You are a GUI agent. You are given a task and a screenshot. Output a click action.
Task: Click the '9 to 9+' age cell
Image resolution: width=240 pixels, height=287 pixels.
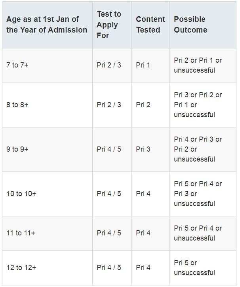pos(17,149)
